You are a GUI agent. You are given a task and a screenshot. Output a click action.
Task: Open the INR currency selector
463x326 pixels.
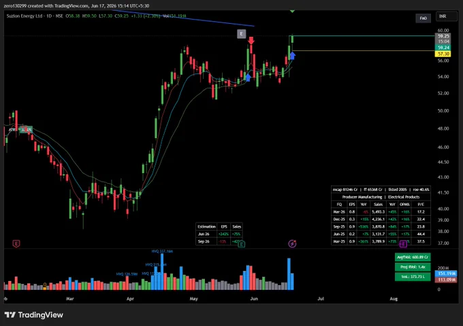tap(446, 16)
